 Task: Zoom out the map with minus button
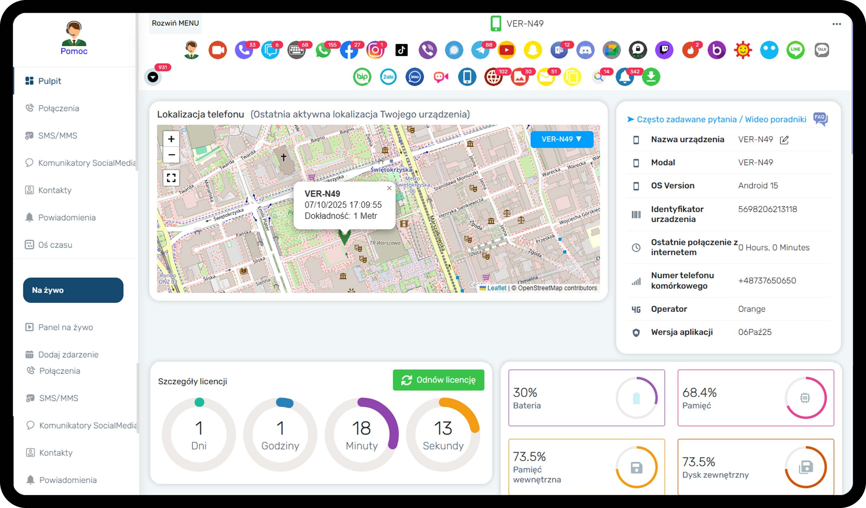[171, 155]
